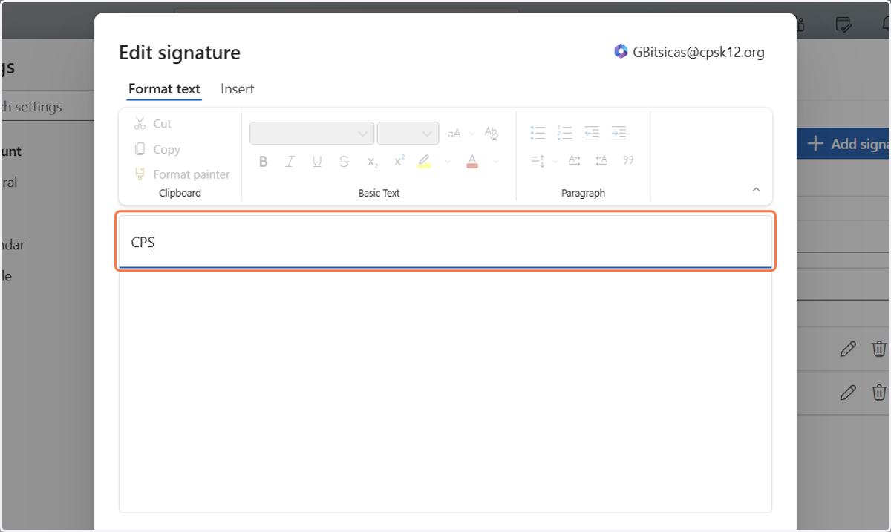The height and width of the screenshot is (532, 891).
Task: Open the line spacing dropdown arrow
Action: [x=555, y=162]
